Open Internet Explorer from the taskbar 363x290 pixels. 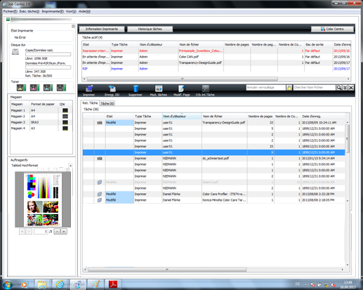pos(60,284)
